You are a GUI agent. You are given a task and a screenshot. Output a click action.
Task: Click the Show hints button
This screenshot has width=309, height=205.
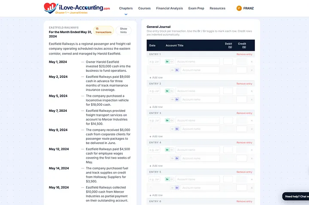(123, 31)
